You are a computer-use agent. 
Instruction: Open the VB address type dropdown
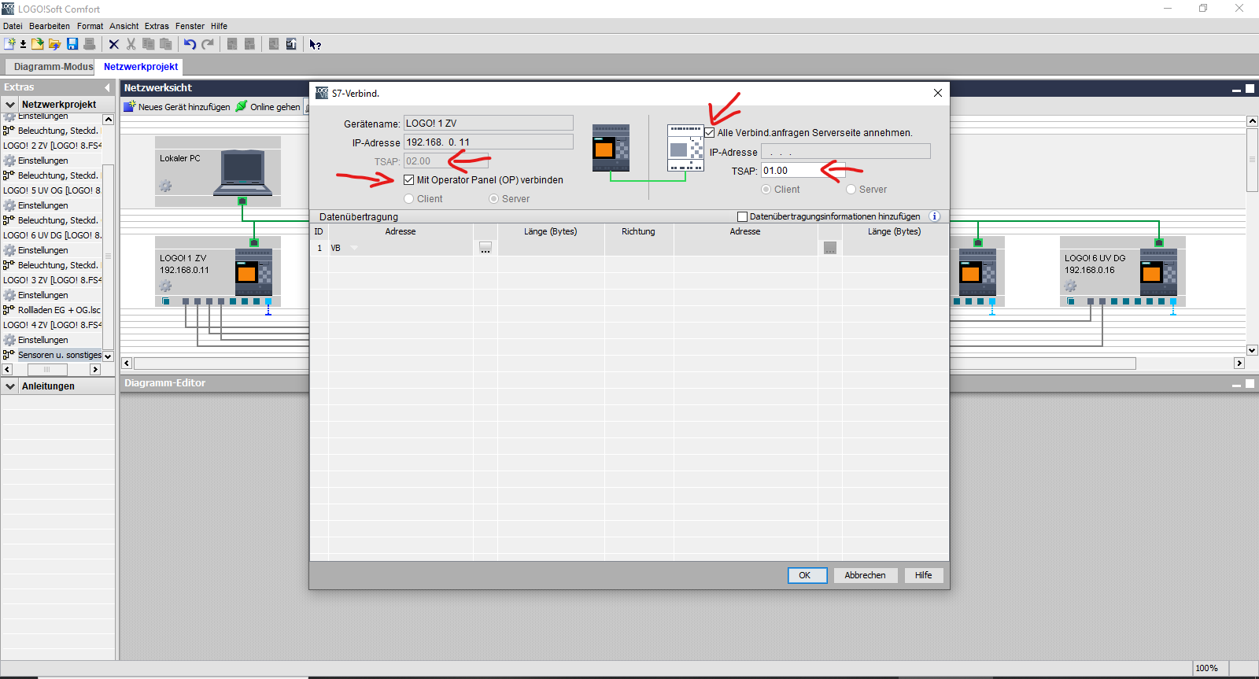(x=354, y=248)
